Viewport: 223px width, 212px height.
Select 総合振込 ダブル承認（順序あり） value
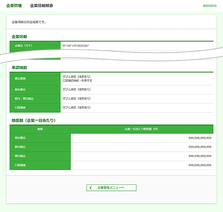77,90
